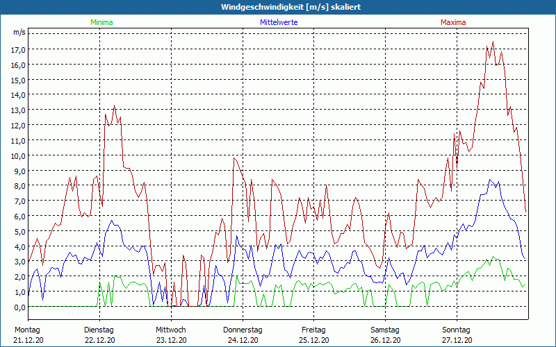Click the m/s unit label on the axis

[19, 32]
